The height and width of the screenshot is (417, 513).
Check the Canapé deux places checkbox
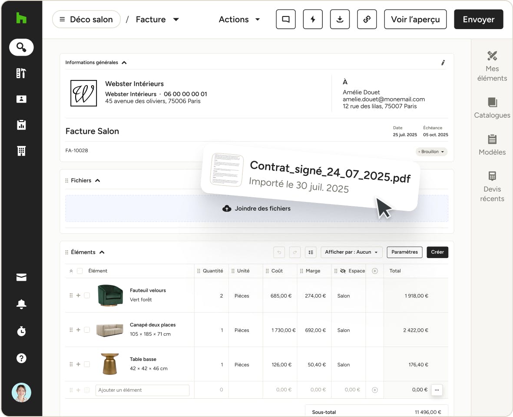coord(87,330)
